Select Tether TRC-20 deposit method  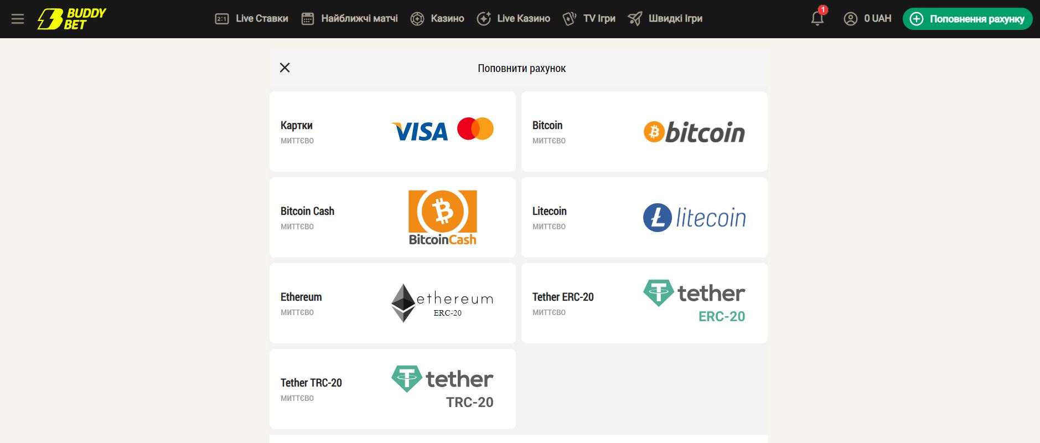pyautogui.click(x=392, y=389)
